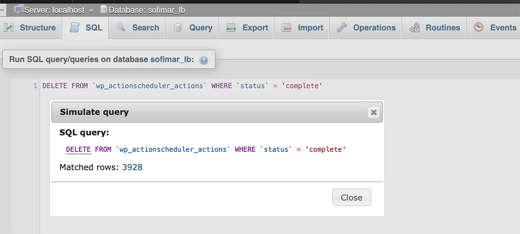Open SQL help question mark icon
This screenshot has height=234, width=520.
pos(204,60)
